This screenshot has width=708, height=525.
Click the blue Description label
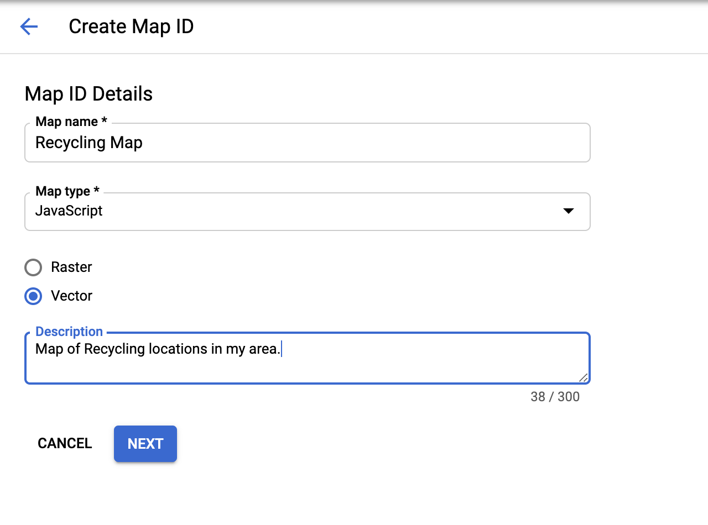[x=69, y=332]
